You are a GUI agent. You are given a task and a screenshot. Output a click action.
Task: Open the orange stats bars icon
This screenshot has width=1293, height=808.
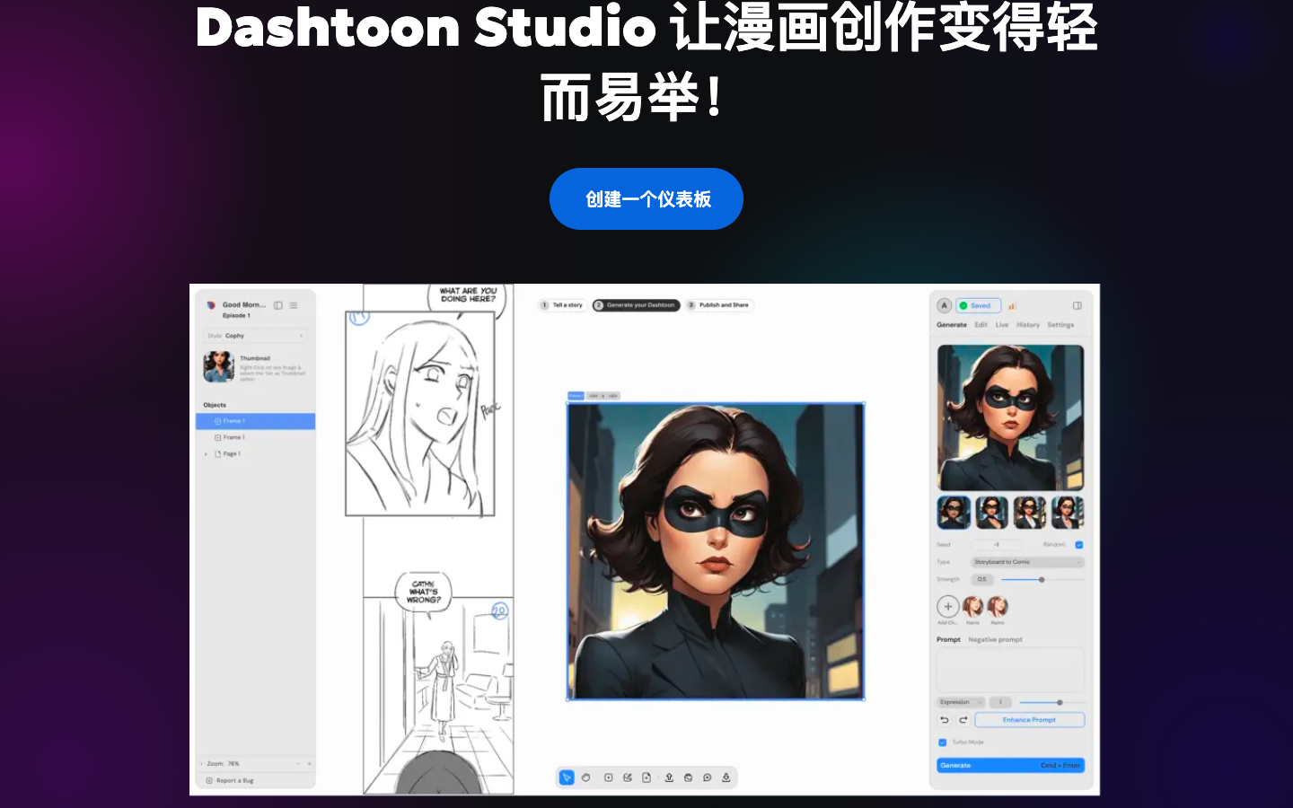1012,306
